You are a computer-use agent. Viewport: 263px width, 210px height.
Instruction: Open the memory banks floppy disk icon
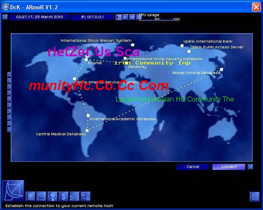pos(41,196)
